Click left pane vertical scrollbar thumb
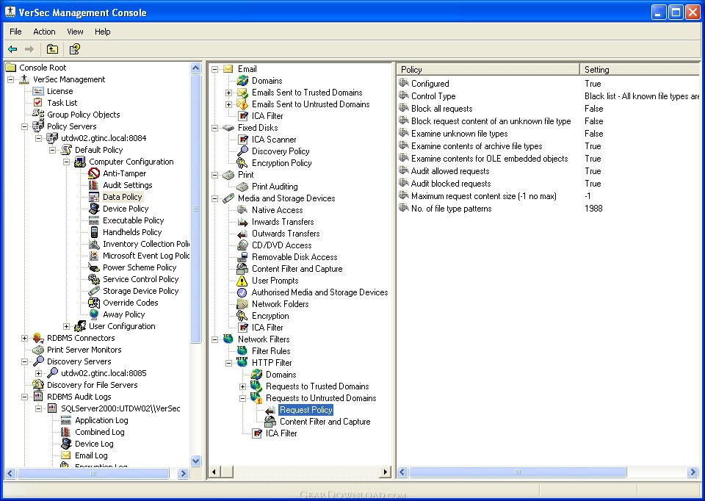The height and width of the screenshot is (501, 705). click(x=195, y=208)
